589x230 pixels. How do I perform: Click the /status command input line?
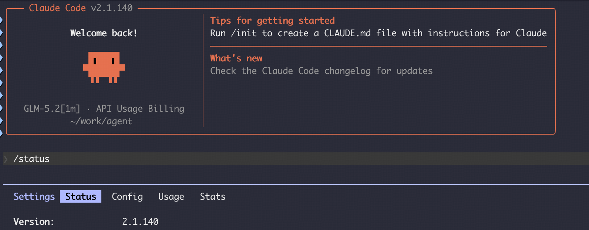click(296, 159)
